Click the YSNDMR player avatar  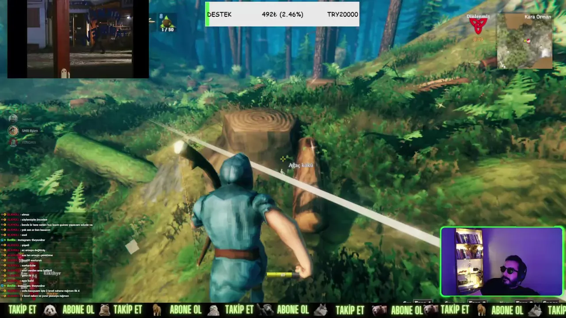point(13,142)
